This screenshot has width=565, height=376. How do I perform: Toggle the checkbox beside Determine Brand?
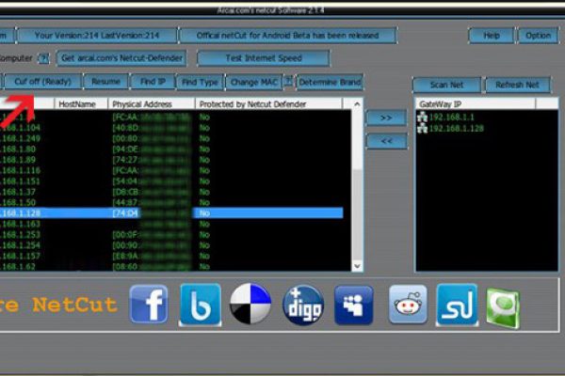pyautogui.click(x=289, y=82)
